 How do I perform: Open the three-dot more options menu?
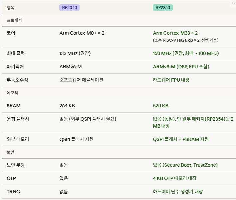tap(234, 3)
